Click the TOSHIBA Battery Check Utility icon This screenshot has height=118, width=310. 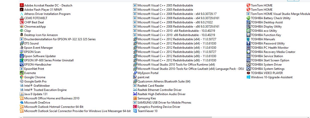248,18
